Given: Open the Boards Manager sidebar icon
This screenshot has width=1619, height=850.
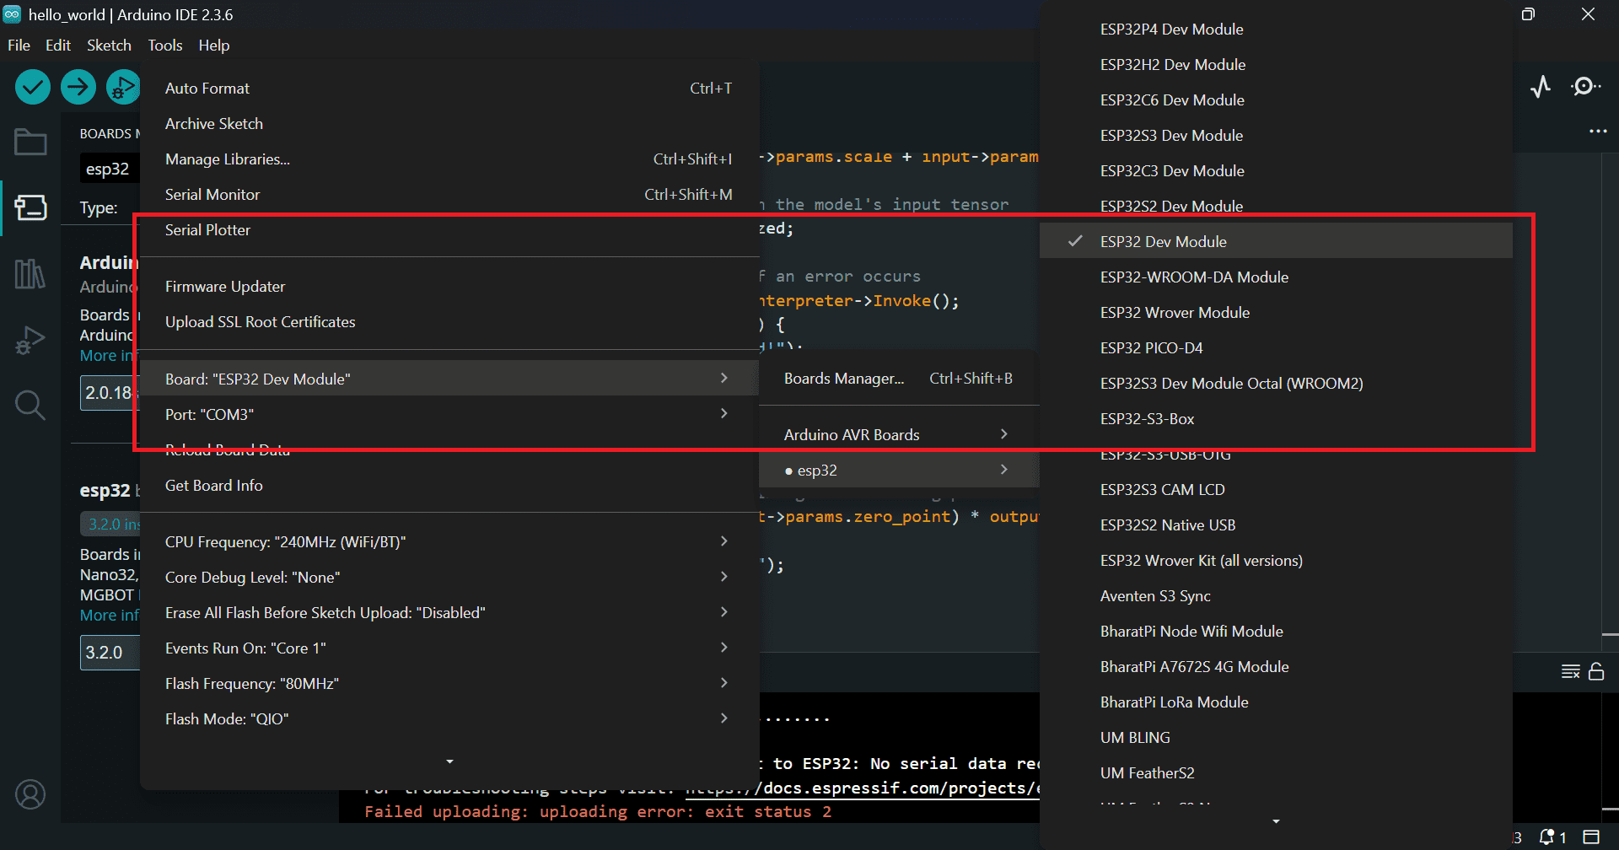Looking at the screenshot, I should click(30, 207).
